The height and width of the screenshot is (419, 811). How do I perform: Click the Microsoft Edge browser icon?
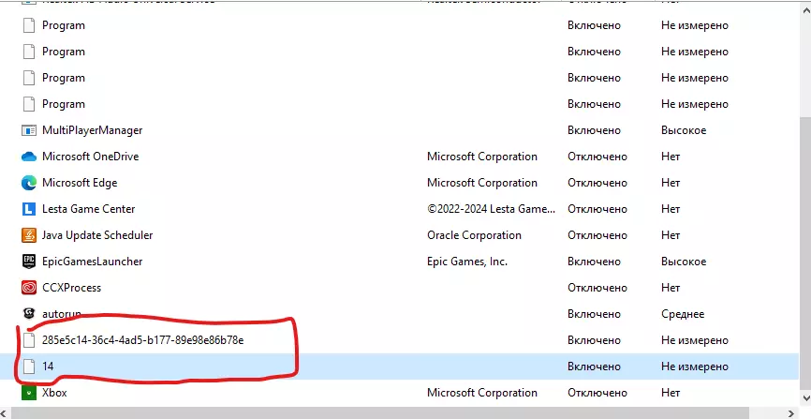tap(29, 183)
